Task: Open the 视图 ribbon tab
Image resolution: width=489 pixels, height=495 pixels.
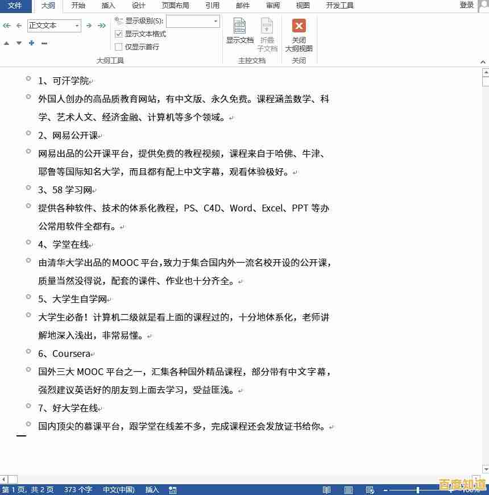Action: pos(302,6)
